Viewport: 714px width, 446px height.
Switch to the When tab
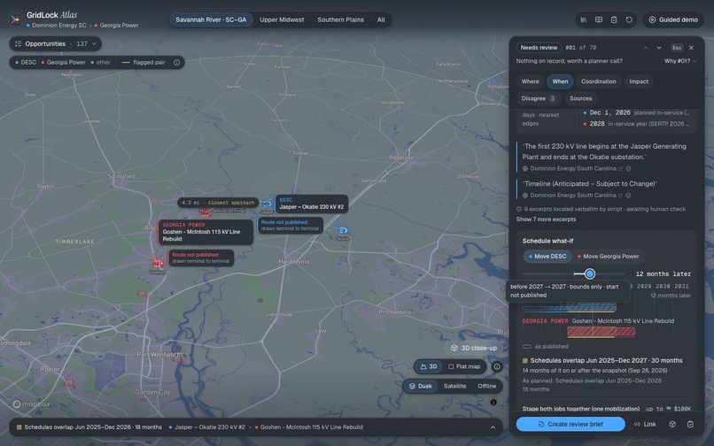560,81
